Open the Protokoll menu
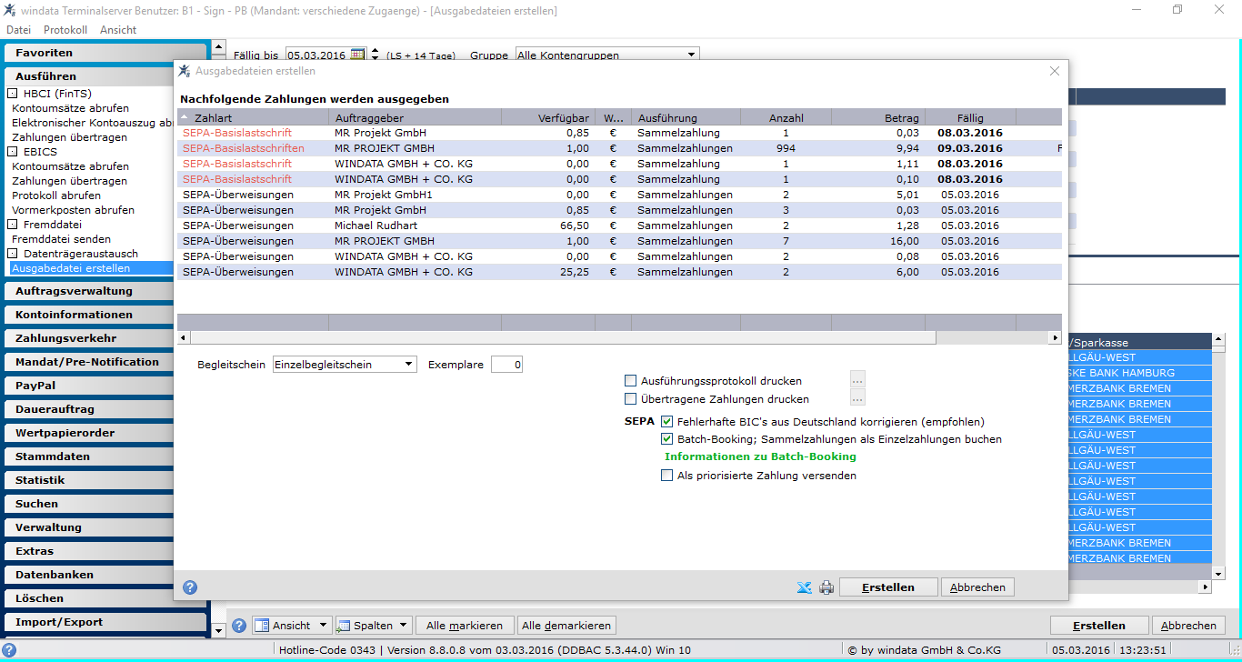1242x662 pixels. (x=65, y=30)
